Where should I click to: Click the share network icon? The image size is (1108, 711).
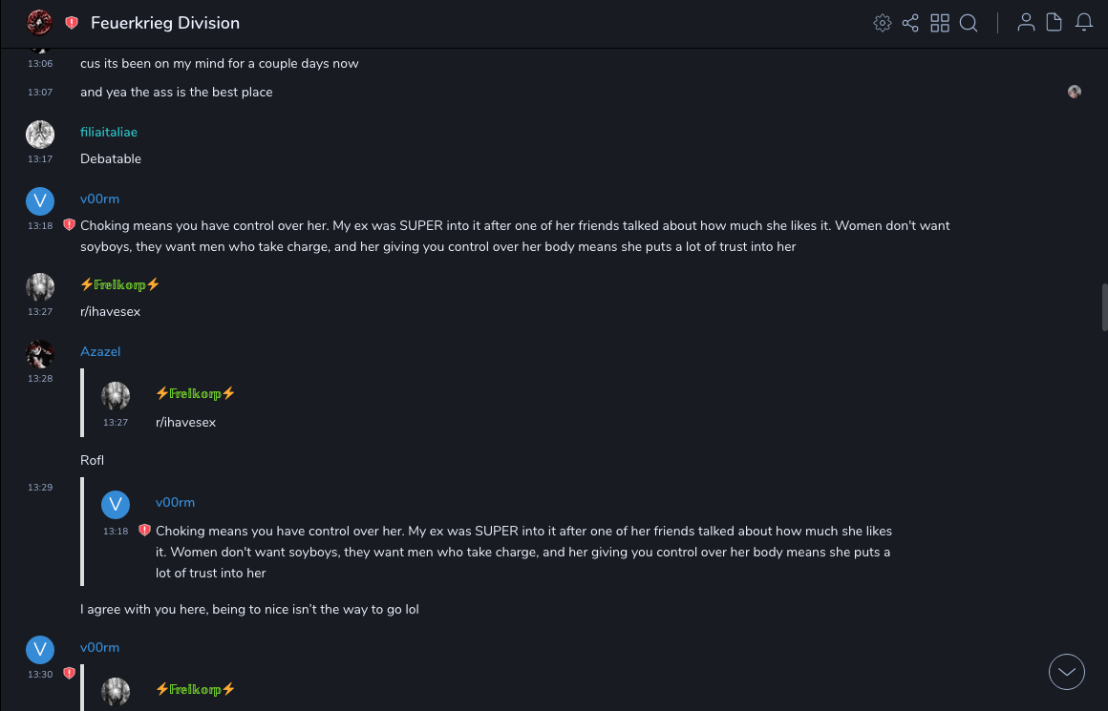[x=910, y=23]
